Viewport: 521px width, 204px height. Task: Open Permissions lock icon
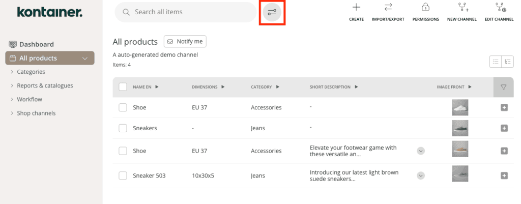click(425, 8)
